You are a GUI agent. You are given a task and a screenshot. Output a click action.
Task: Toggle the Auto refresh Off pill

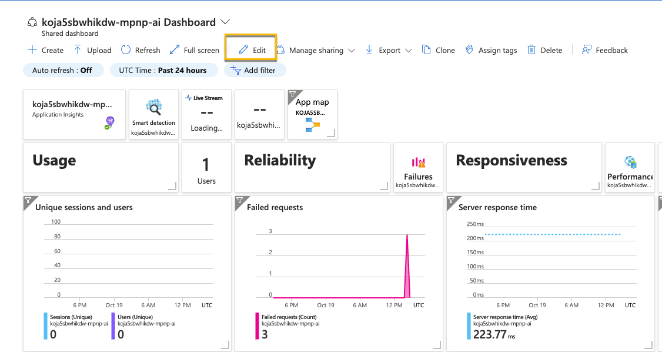[x=63, y=70]
